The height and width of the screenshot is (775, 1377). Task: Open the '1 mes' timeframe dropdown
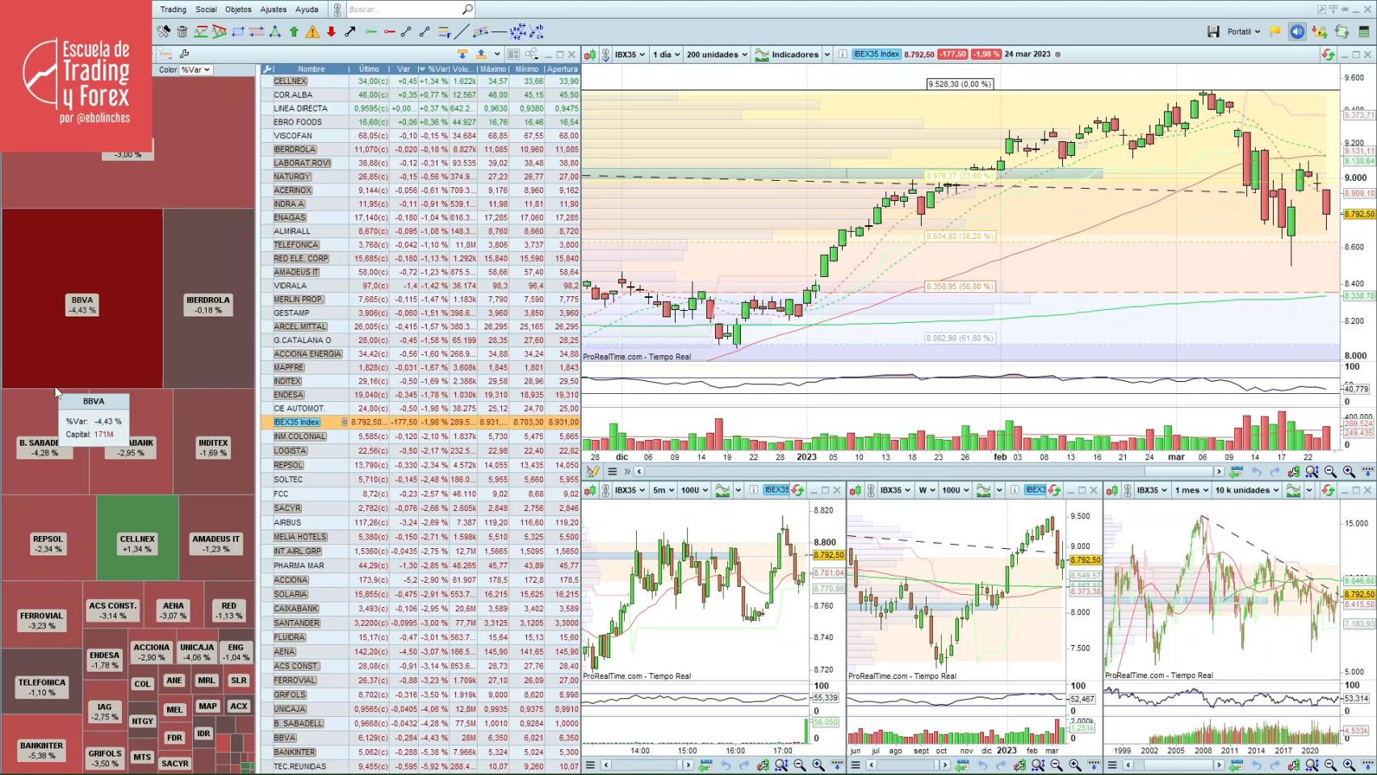click(x=1190, y=490)
